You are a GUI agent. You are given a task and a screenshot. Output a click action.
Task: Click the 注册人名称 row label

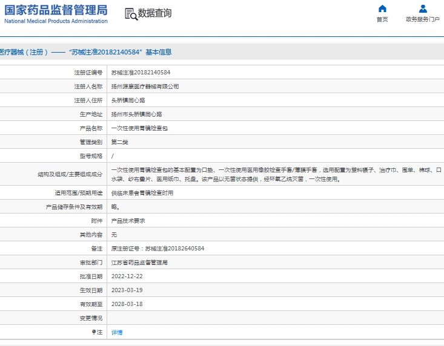coord(88,86)
